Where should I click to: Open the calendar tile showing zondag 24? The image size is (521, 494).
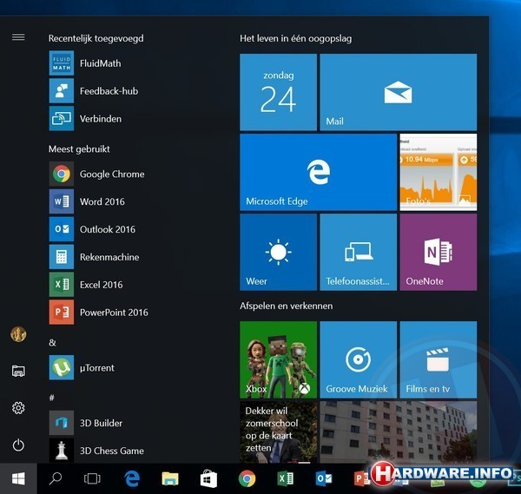coord(278,92)
